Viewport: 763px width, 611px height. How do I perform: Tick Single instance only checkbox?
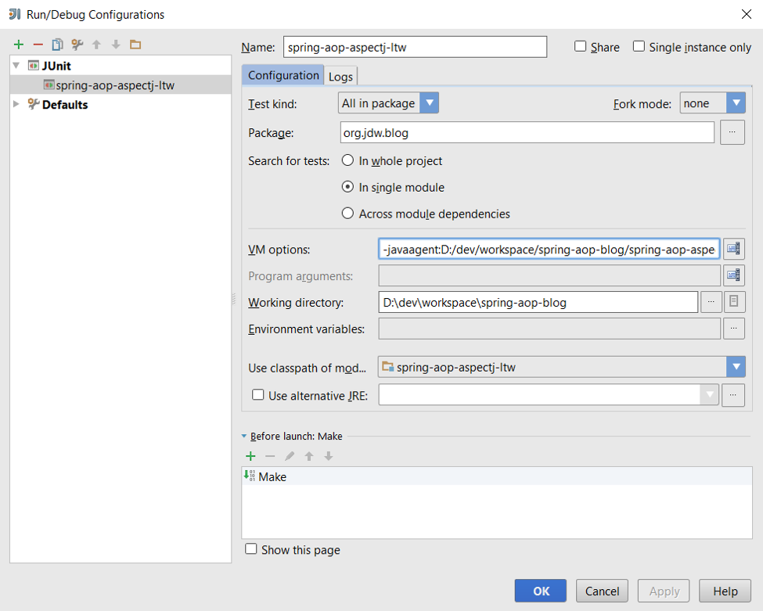click(x=639, y=46)
